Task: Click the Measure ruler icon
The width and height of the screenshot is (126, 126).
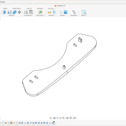Action: (49, 12)
